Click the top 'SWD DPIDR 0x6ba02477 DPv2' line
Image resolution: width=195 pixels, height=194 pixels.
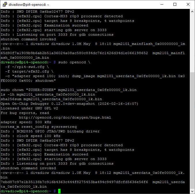[37, 12]
